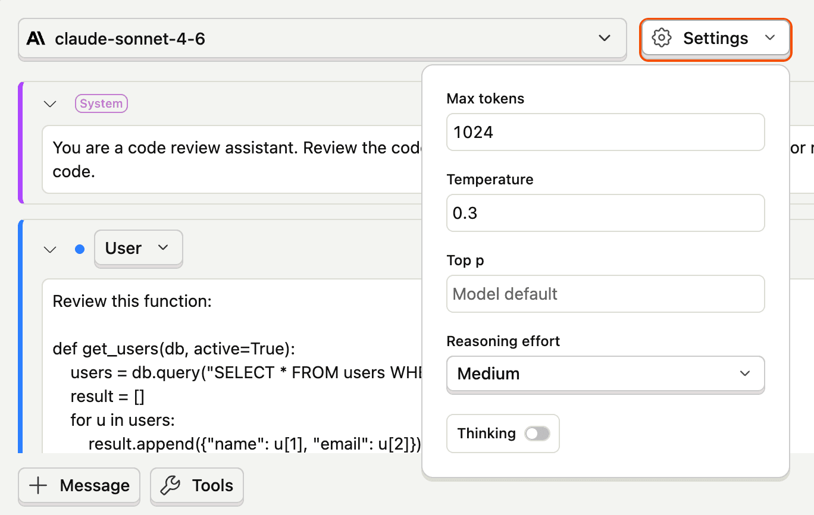The width and height of the screenshot is (814, 515).
Task: Collapse the User message block
Action: (51, 249)
